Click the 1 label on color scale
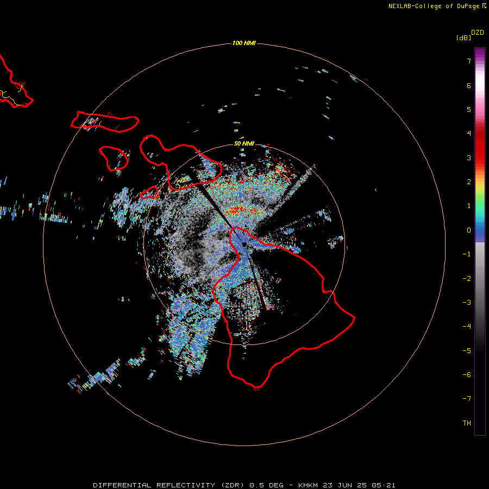This screenshot has height=489, width=489. click(x=469, y=206)
